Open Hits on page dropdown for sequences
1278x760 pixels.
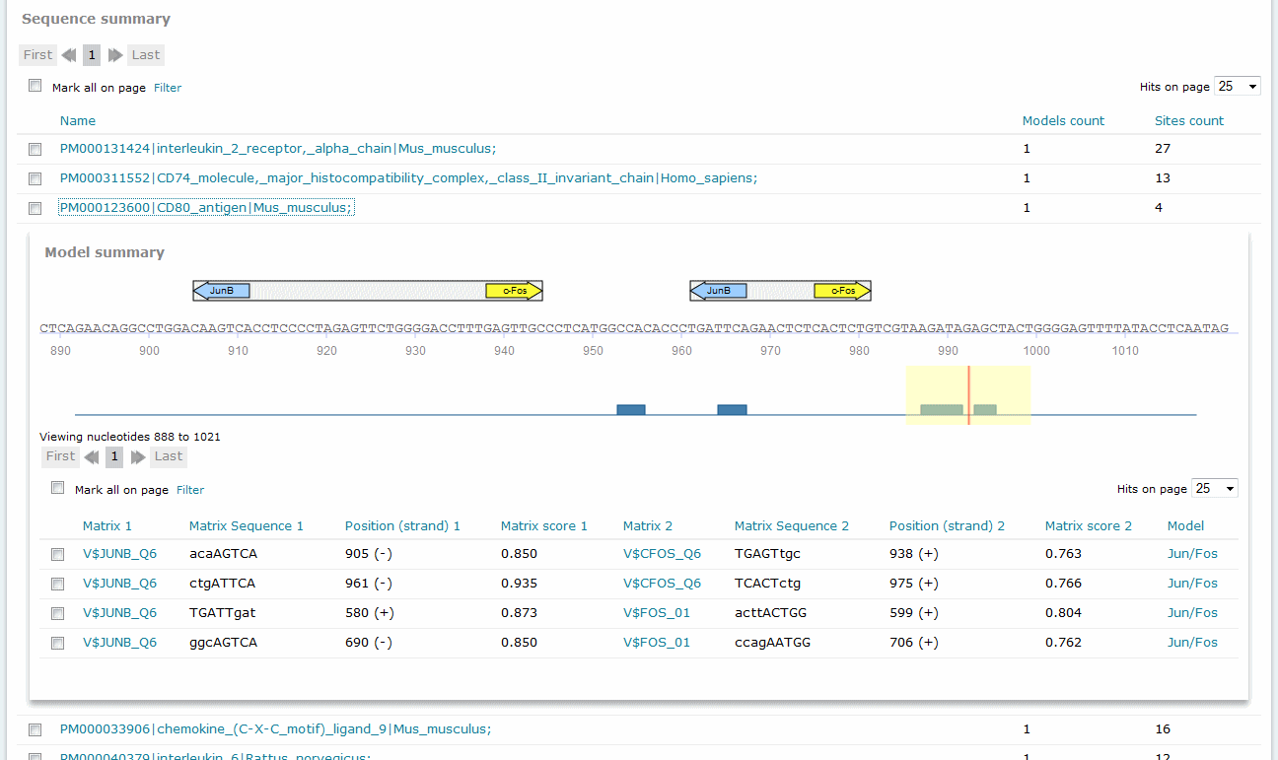coord(1238,87)
